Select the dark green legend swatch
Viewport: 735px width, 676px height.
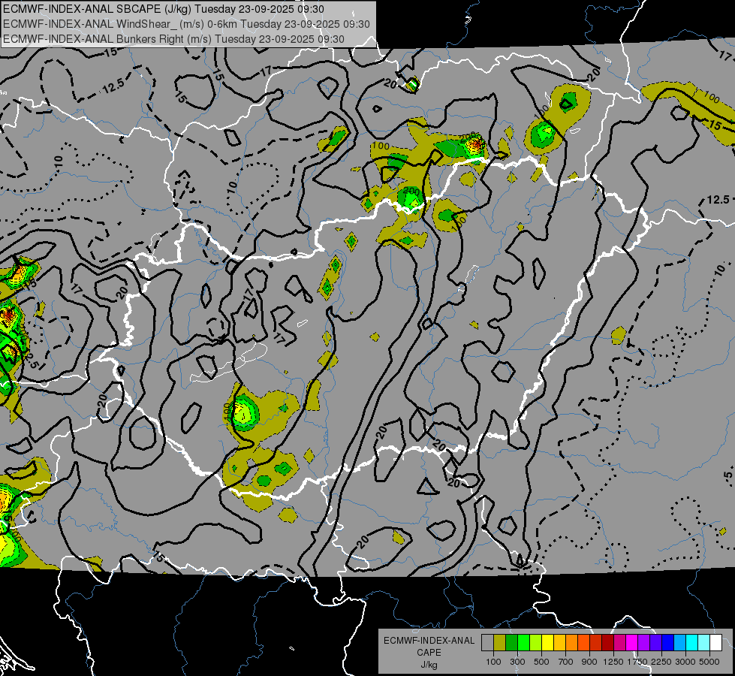(x=511, y=643)
